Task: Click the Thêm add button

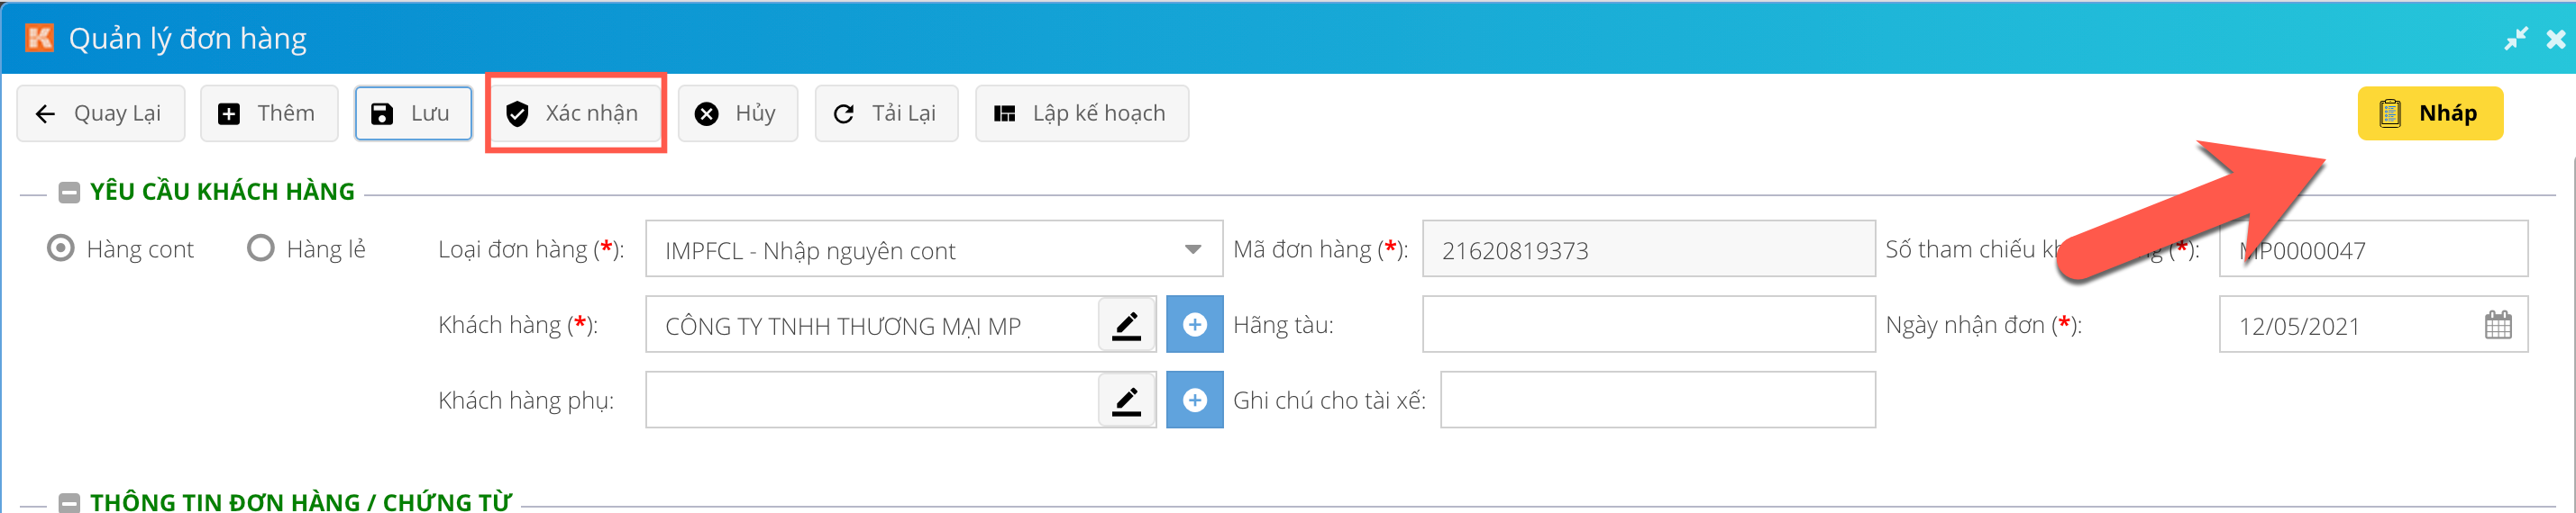Action: click(x=268, y=113)
